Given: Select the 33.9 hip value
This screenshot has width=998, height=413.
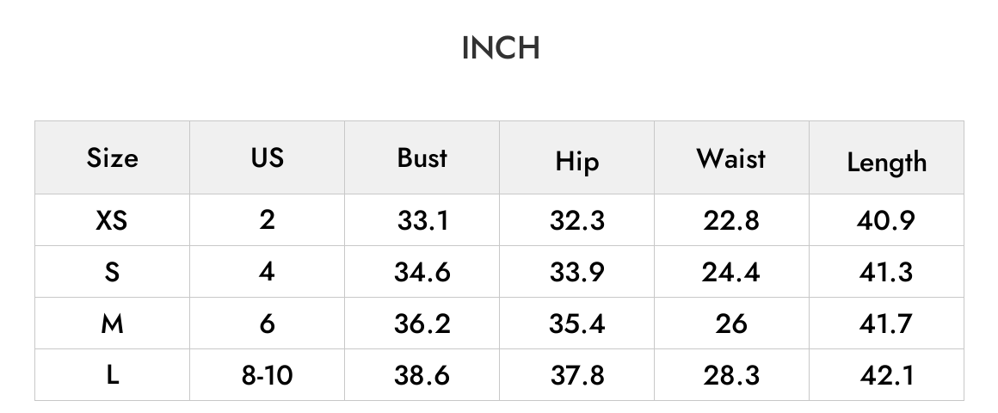Looking at the screenshot, I should 577,273.
